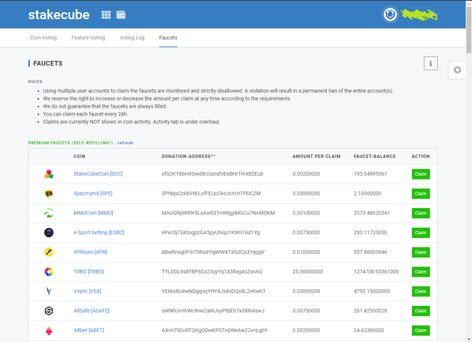Viewport: 472px width, 342px height.
Task: Open the MMOCoin [MMO] link
Action: [93, 213]
